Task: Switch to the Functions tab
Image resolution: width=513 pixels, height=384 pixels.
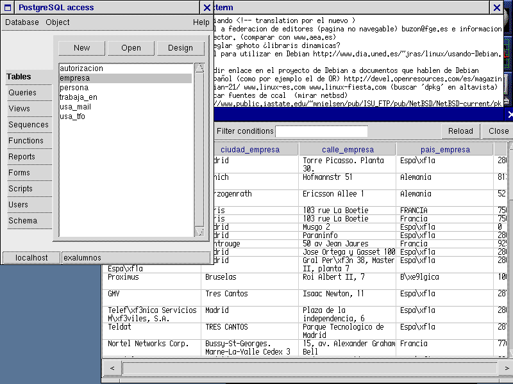Action: [29, 141]
